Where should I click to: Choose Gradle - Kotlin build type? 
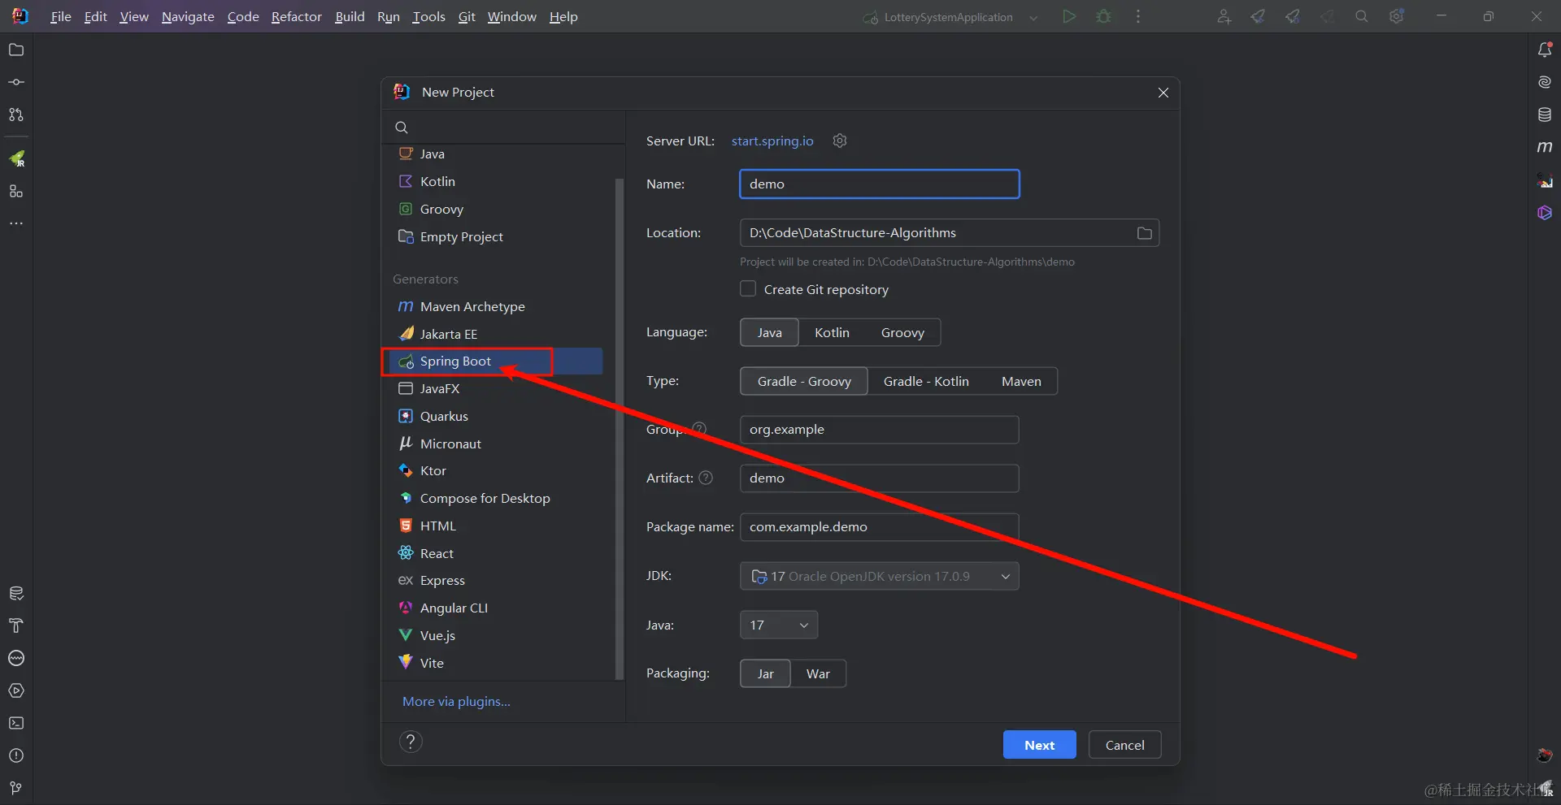[926, 381]
